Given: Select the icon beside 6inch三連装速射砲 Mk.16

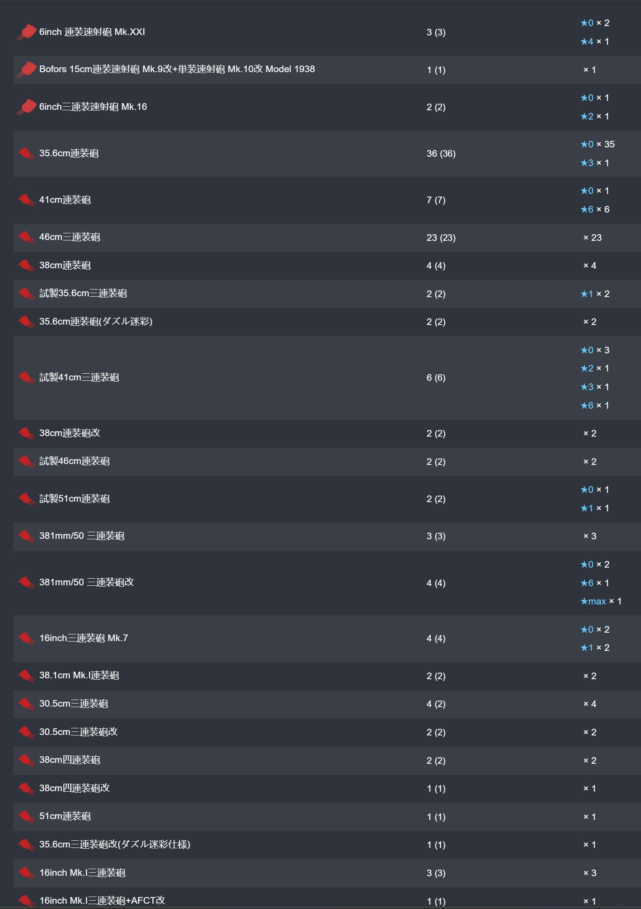Looking at the screenshot, I should 27,107.
